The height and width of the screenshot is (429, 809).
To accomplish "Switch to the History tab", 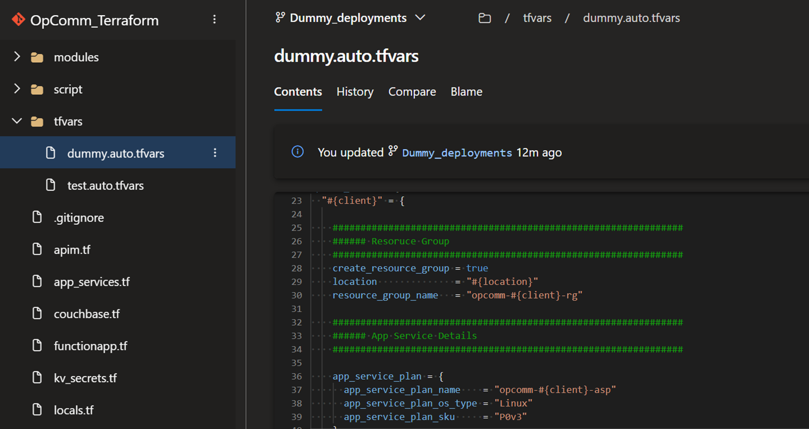I will coord(354,92).
